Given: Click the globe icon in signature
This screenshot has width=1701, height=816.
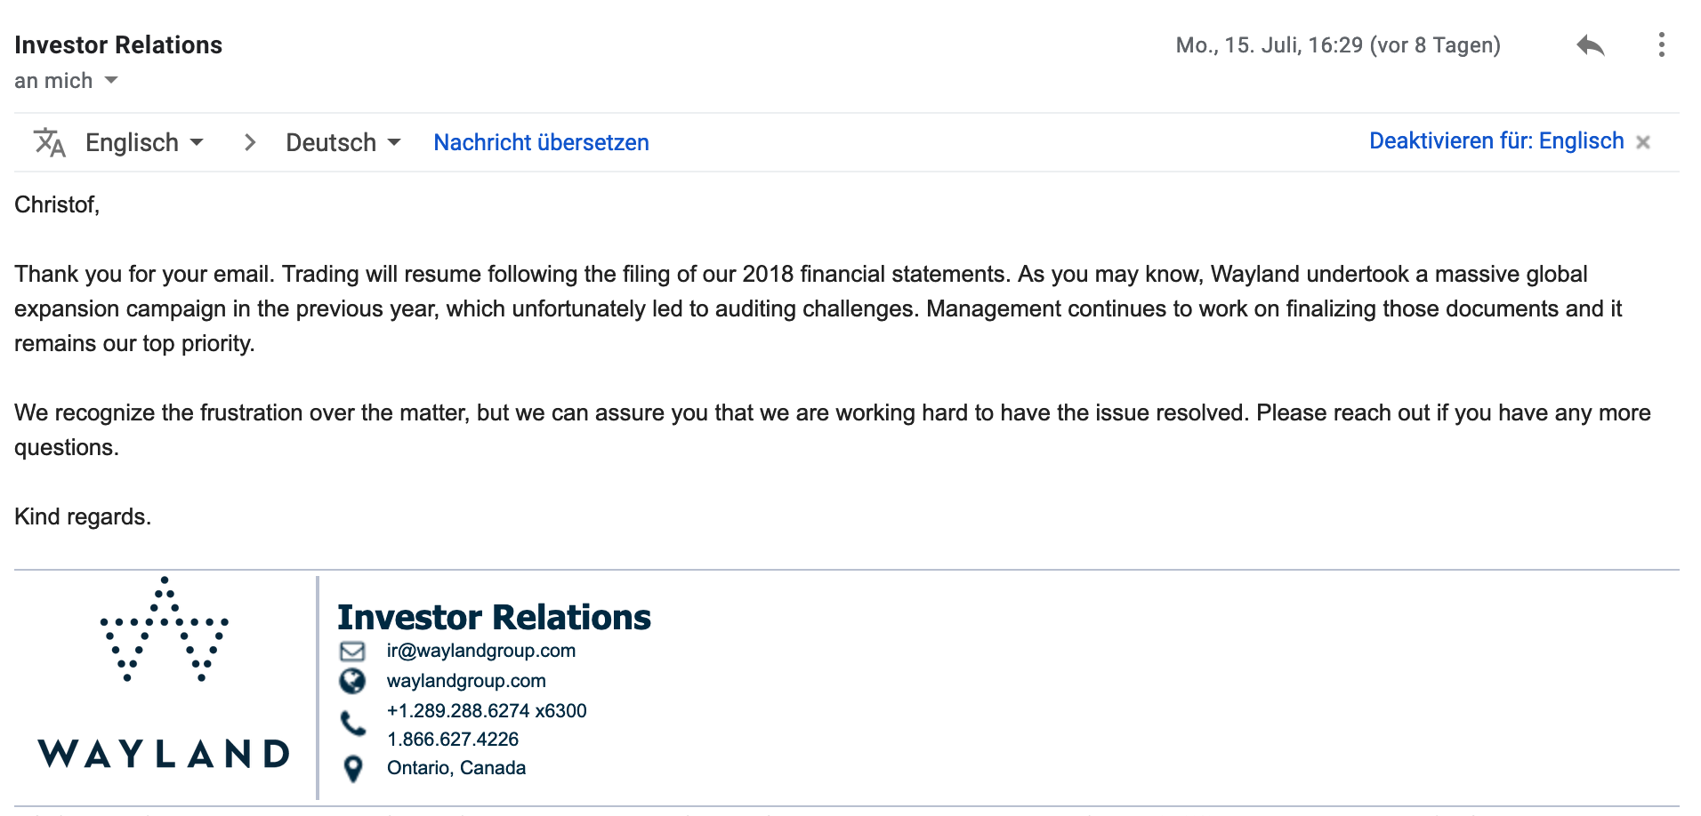Looking at the screenshot, I should [x=352, y=681].
